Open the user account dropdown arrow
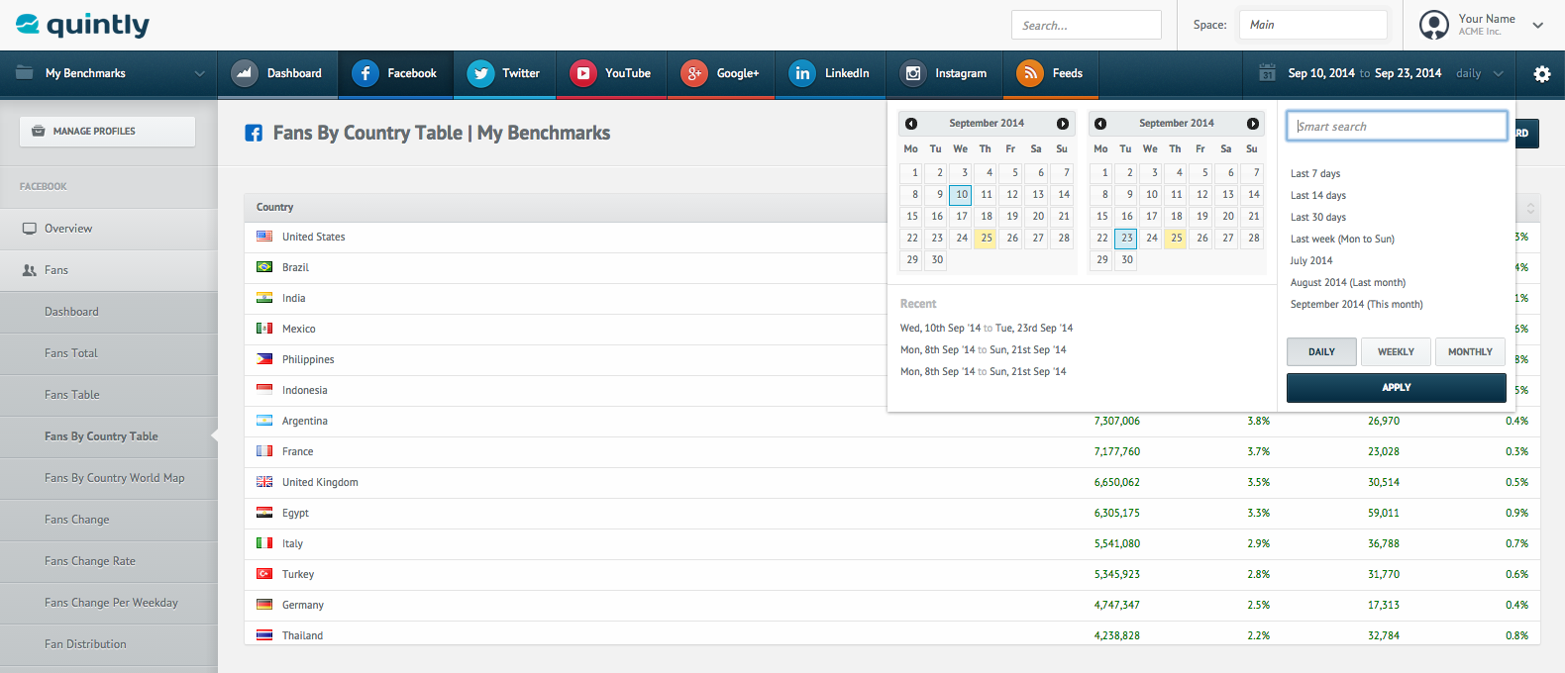Image resolution: width=1565 pixels, height=673 pixels. click(1538, 26)
